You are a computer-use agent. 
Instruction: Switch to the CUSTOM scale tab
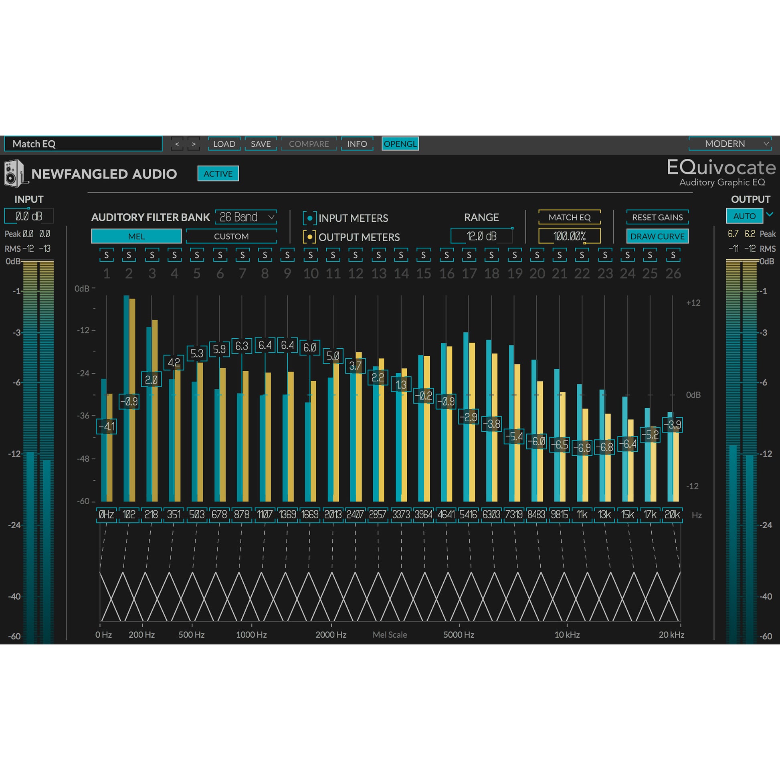[231, 236]
